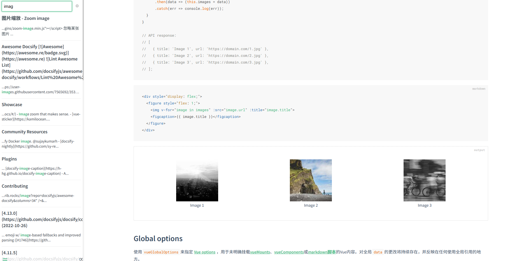Click the code line with 'Image 1' title
Image resolution: width=517 pixels, height=261 pixels.
[205, 49]
